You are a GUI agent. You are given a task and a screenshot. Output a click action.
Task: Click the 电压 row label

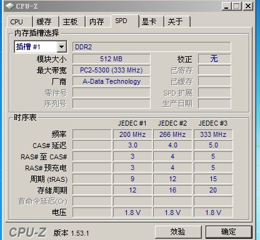coord(59,212)
